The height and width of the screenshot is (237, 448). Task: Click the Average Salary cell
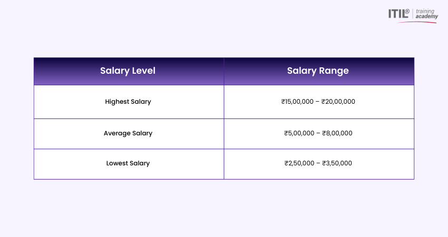coord(129,134)
